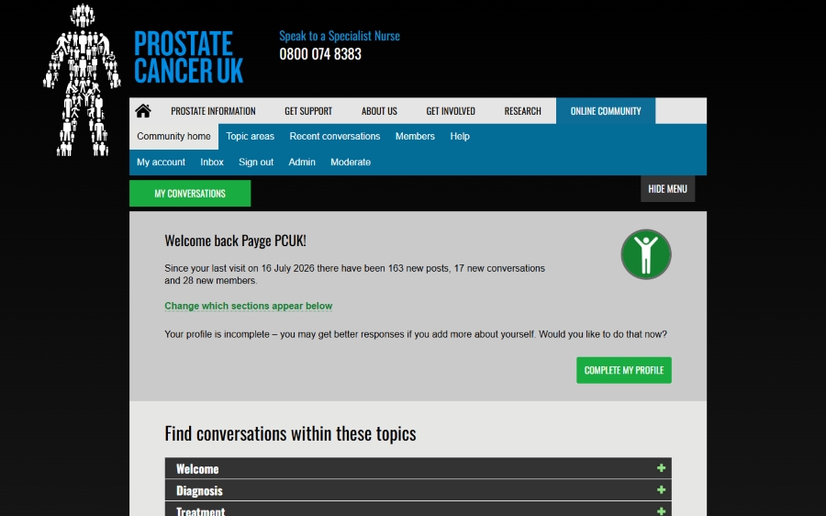Image resolution: width=826 pixels, height=516 pixels.
Task: Go to Topic areas
Action: (250, 137)
